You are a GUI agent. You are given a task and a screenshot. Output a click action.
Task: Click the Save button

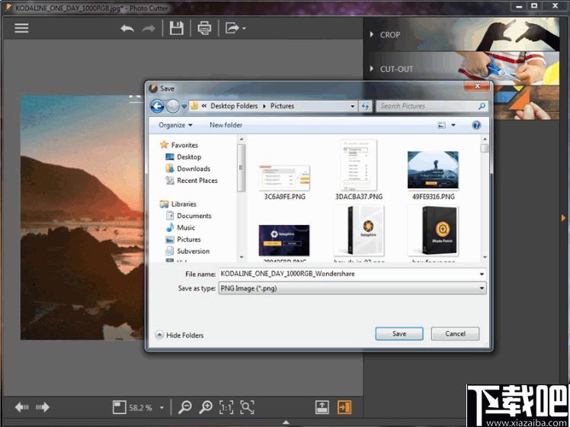pos(399,333)
